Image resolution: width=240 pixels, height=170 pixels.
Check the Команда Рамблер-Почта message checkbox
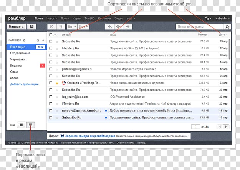51,83
